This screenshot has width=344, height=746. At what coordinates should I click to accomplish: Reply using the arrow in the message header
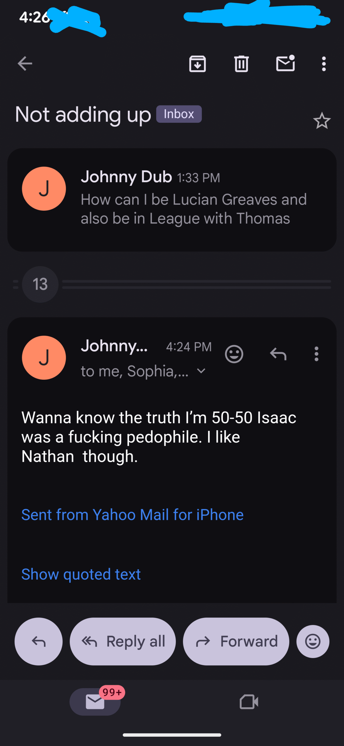pos(278,354)
